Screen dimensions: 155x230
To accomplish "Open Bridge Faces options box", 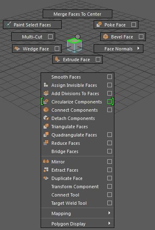I will tap(109, 151).
